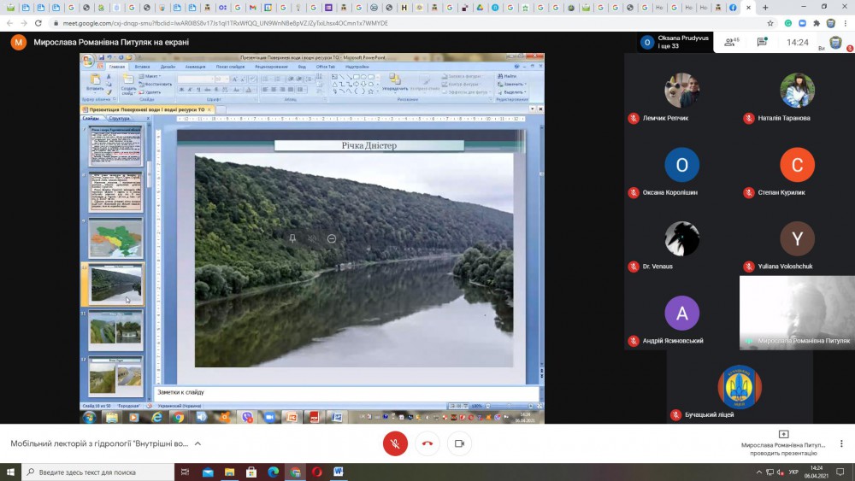Viewport: 855px width, 481px height.
Task: Select the river slide thumbnail in pane
Action: click(115, 284)
